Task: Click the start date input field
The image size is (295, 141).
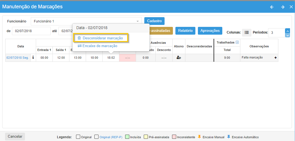Action: (x=31, y=31)
